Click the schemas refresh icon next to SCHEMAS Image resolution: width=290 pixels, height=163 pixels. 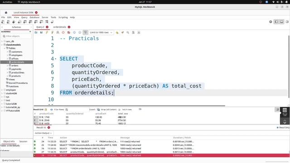(x=30, y=32)
